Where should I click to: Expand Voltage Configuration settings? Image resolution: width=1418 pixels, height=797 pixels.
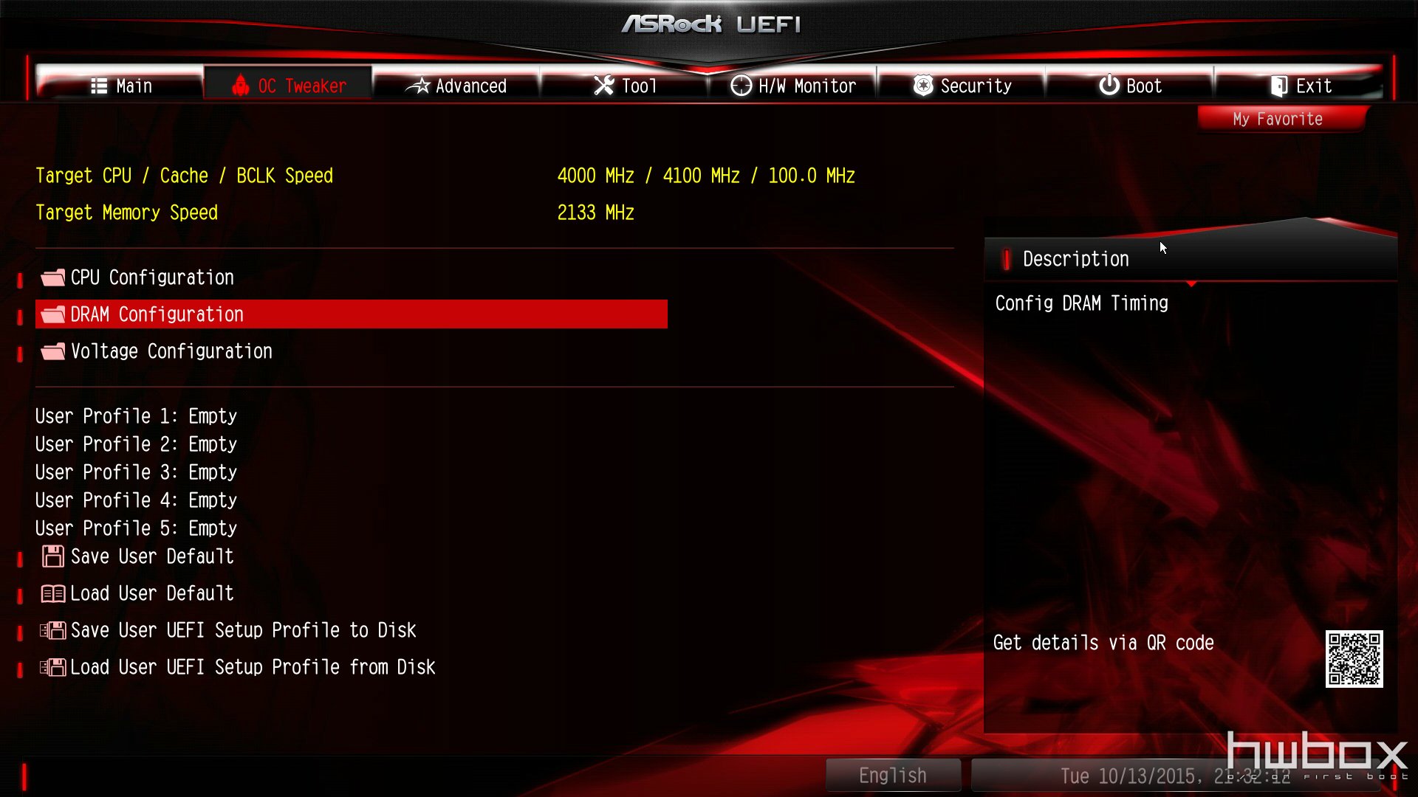171,351
